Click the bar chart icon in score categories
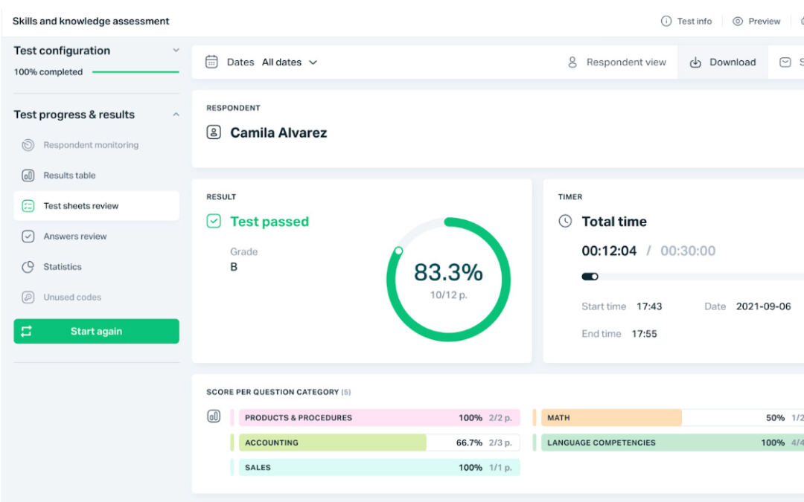804x502 pixels. coord(214,416)
